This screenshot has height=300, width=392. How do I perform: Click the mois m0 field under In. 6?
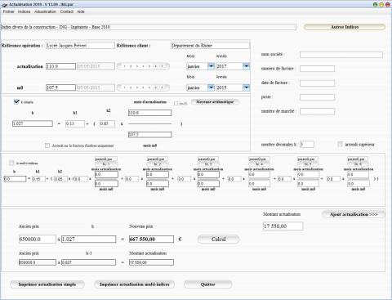point(359,184)
